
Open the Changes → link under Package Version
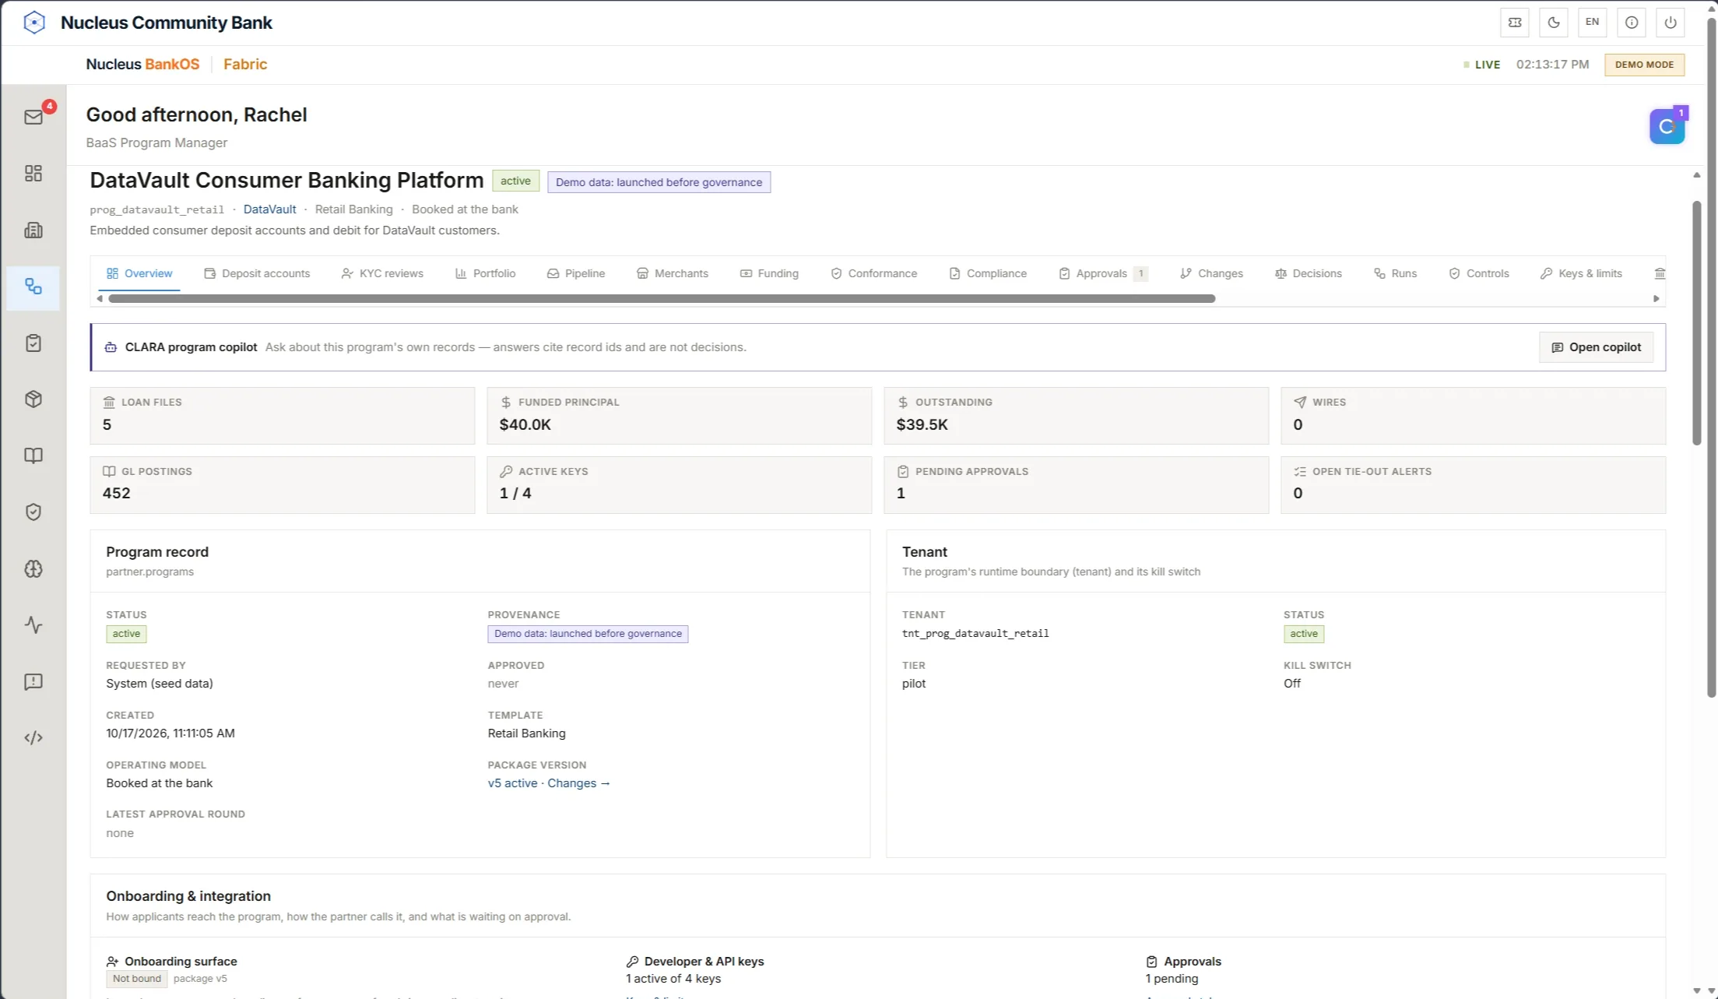578,783
